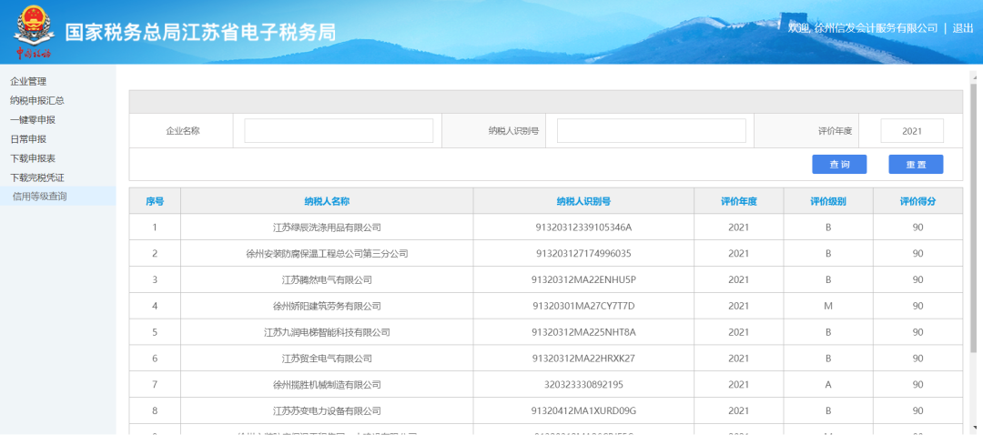Click taxpayer ID 91320312MA22HRXK27

(x=583, y=359)
